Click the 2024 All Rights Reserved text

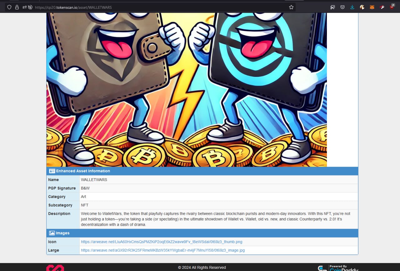(202, 268)
